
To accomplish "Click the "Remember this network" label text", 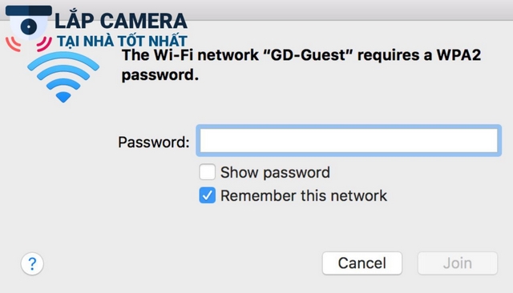I will click(304, 195).
